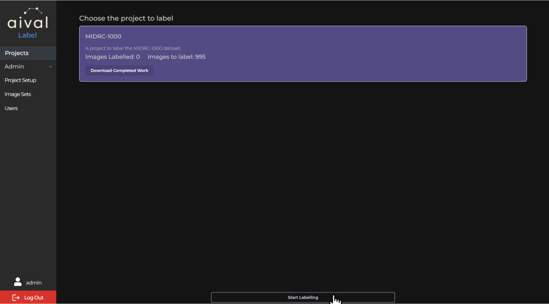Collapse the Admin section chevron
Image resolution: width=549 pixels, height=304 pixels.
(50, 67)
